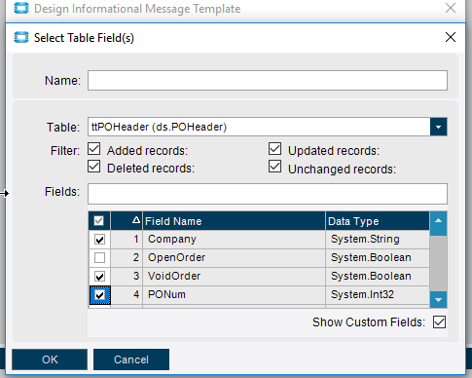Click the Select Table Field(s) dialog icon
The height and width of the screenshot is (378, 472).
[21, 37]
